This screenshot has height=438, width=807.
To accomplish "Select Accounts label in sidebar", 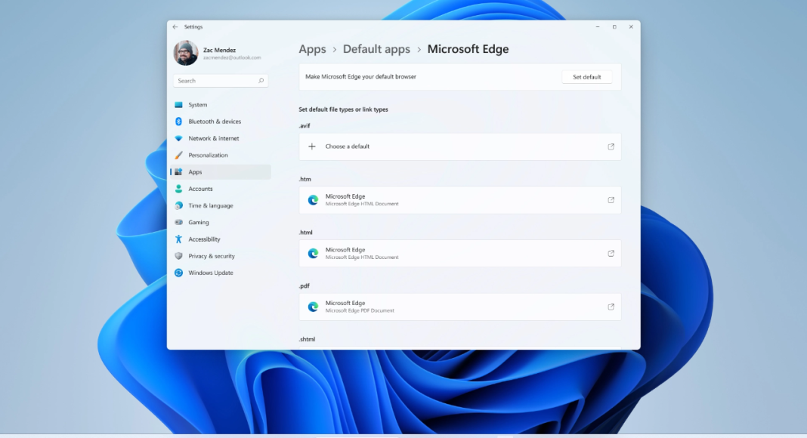I will (x=200, y=189).
